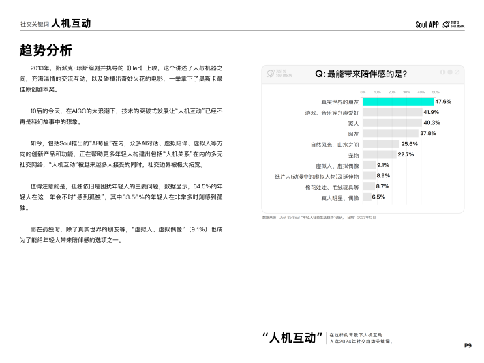Click the 数据来源 source note below chart
Image resolution: width=484 pixels, height=363 pixels.
click(x=318, y=216)
